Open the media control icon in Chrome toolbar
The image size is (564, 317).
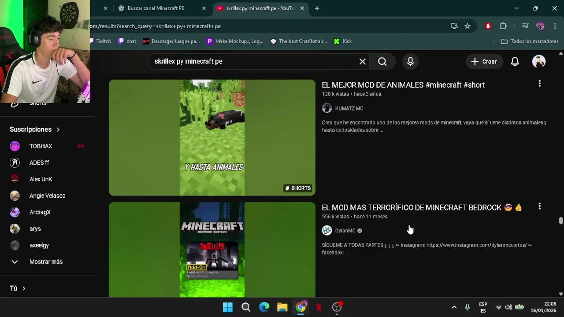[x=525, y=26]
